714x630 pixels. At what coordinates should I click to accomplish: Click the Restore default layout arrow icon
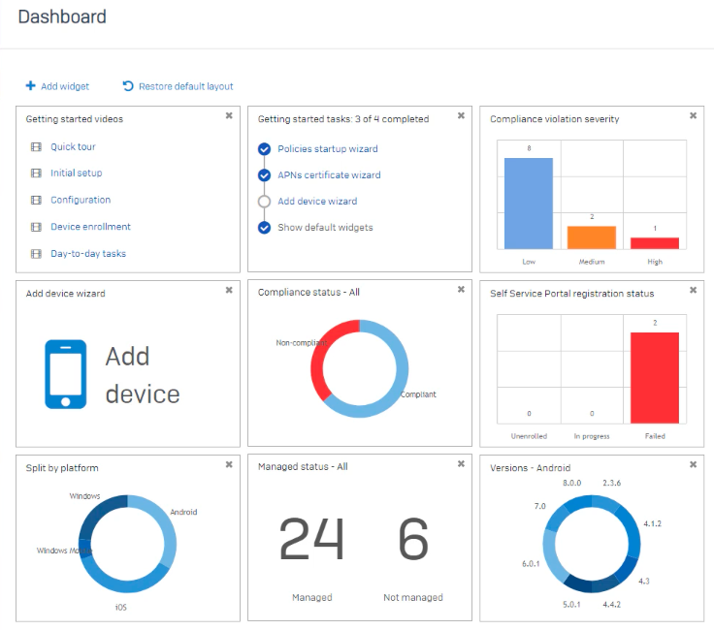click(x=128, y=86)
